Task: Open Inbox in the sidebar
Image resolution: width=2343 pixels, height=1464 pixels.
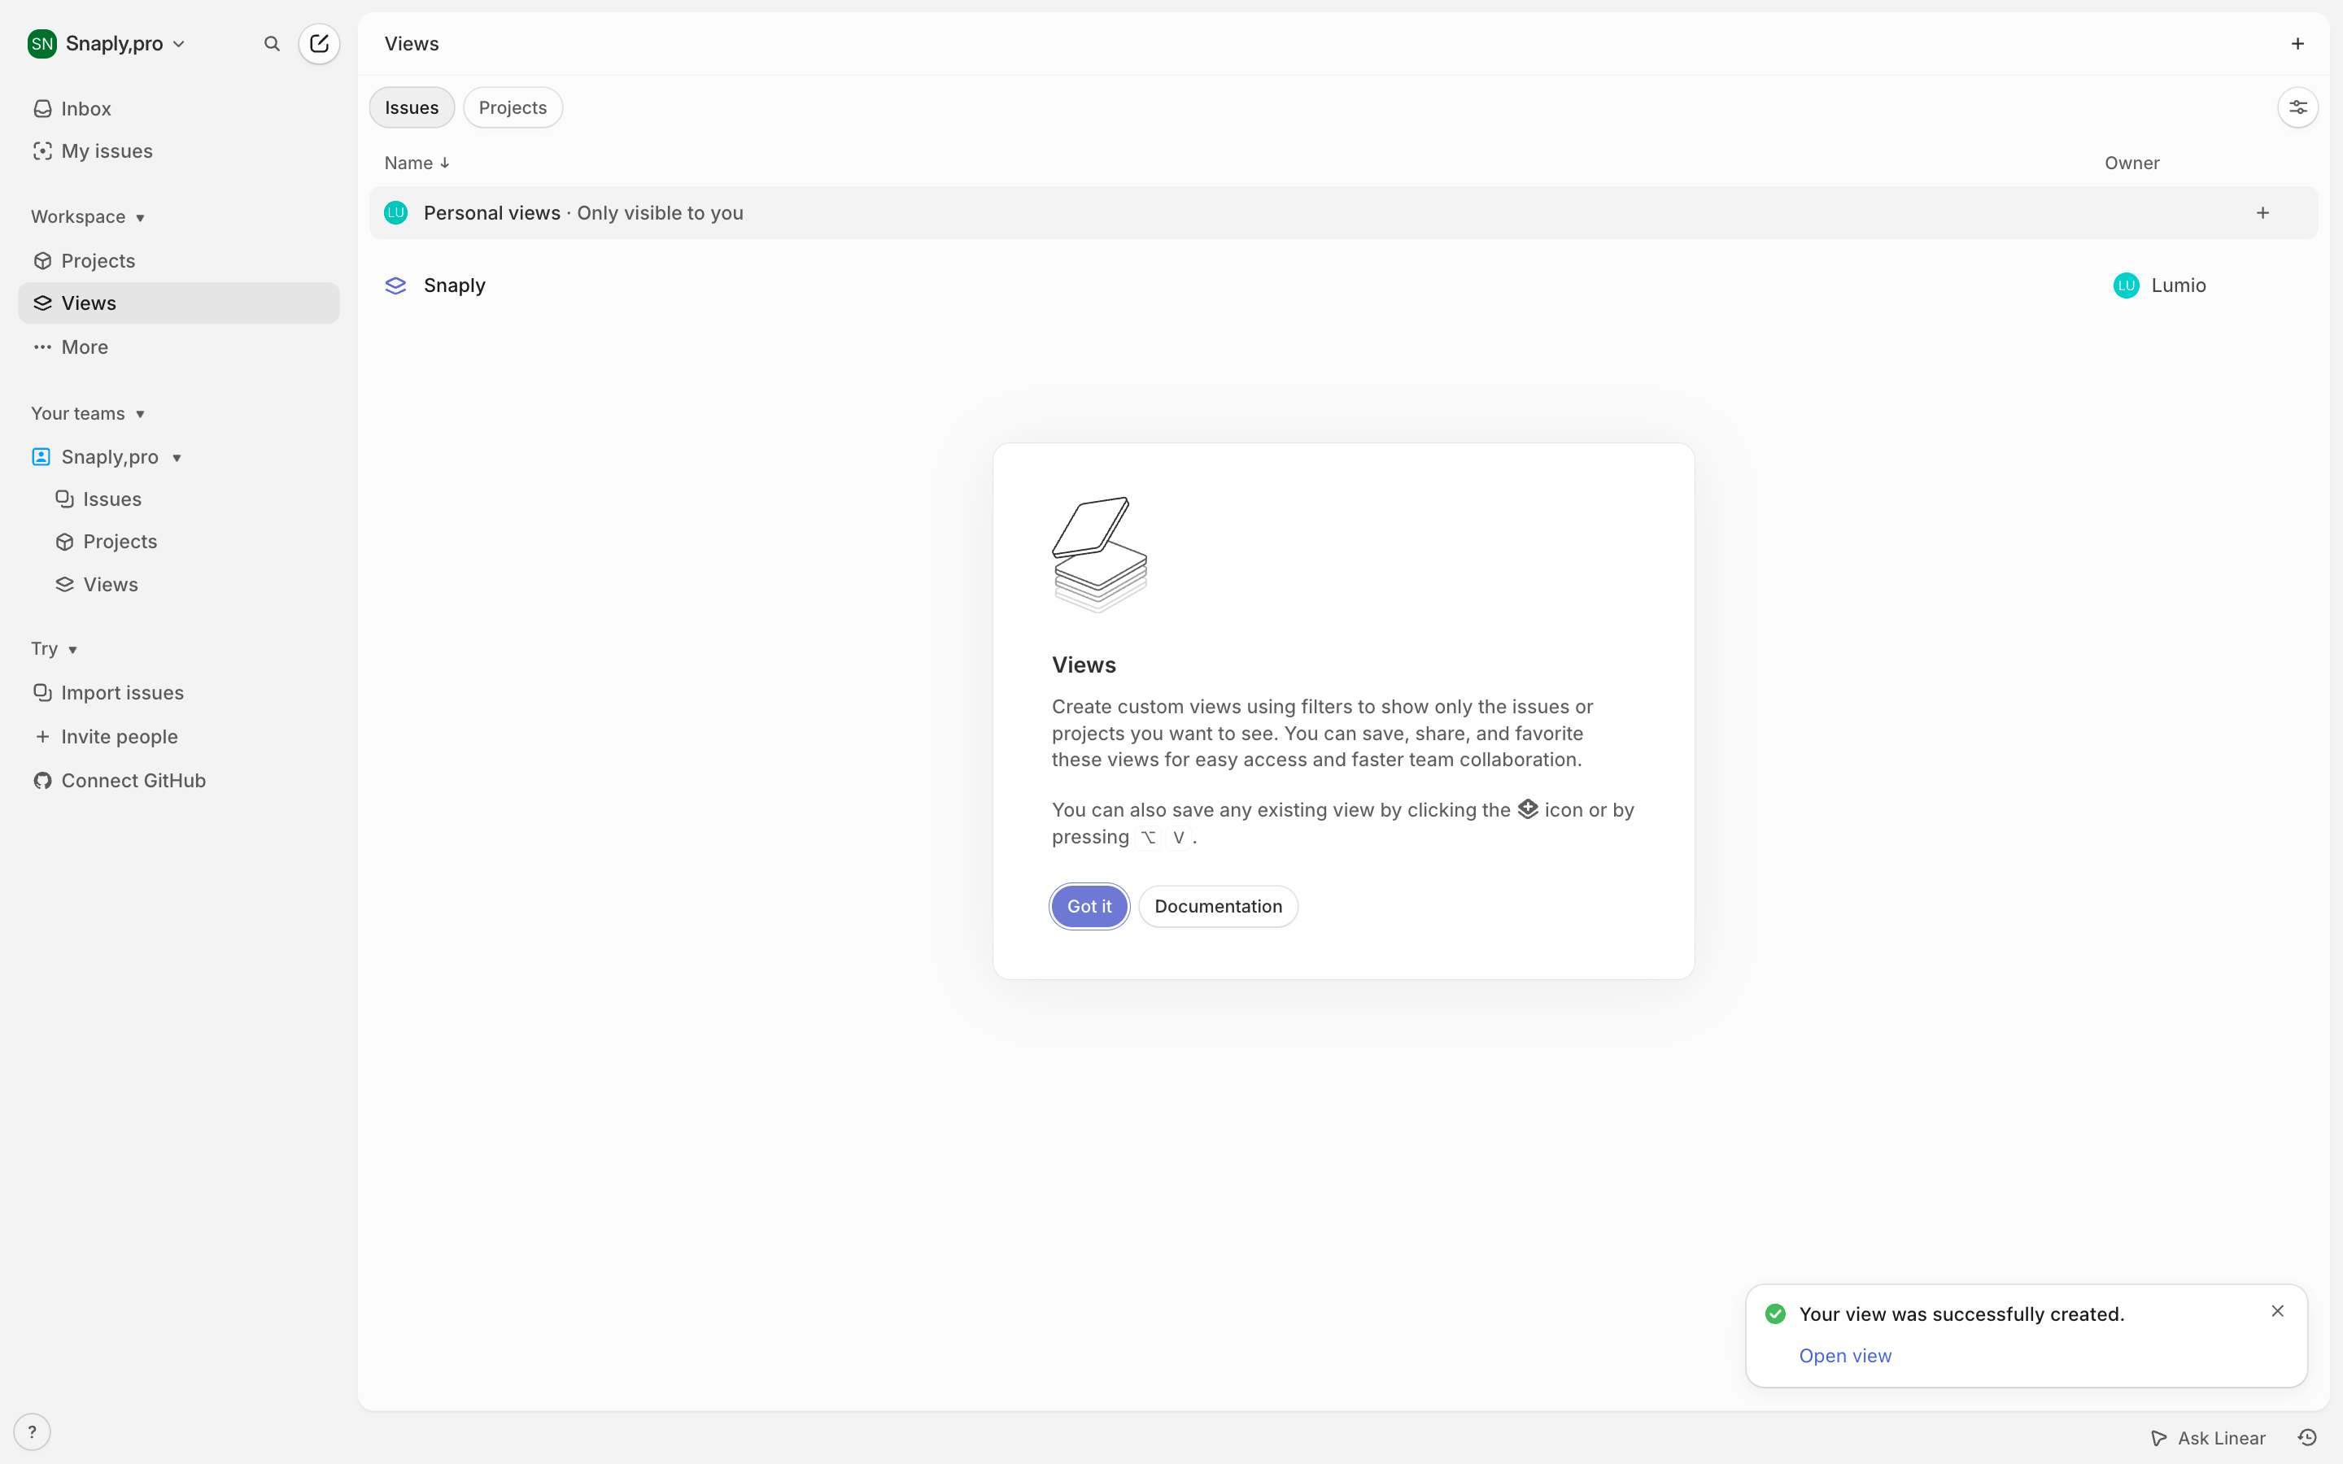Action: point(178,108)
